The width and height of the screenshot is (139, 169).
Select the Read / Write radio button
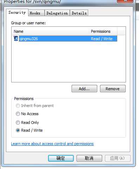pos(18,130)
